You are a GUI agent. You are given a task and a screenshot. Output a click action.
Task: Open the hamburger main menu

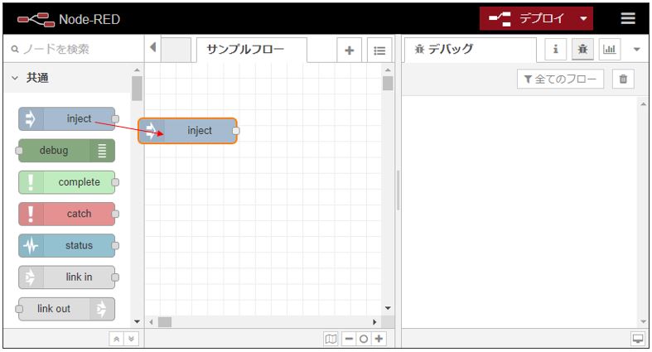coord(629,19)
